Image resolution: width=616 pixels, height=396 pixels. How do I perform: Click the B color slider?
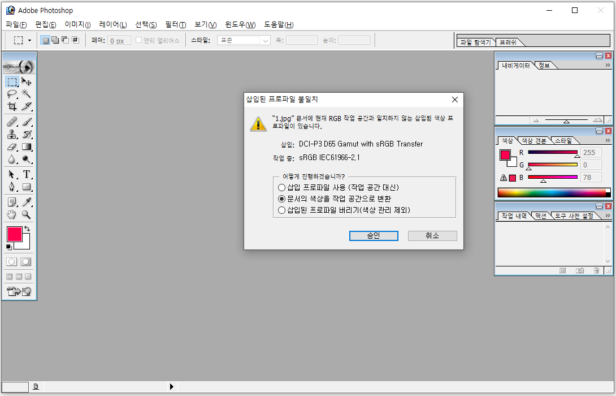coord(553,178)
